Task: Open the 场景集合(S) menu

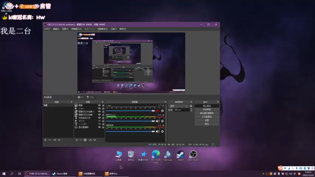Action: (x=102, y=29)
